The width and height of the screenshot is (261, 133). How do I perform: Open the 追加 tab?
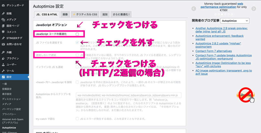tap(105, 14)
